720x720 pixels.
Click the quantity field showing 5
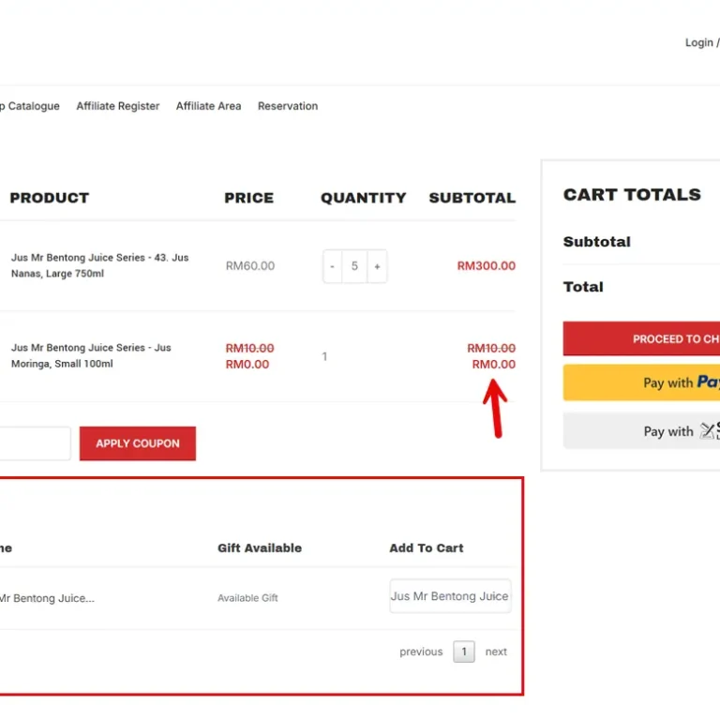pos(354,266)
